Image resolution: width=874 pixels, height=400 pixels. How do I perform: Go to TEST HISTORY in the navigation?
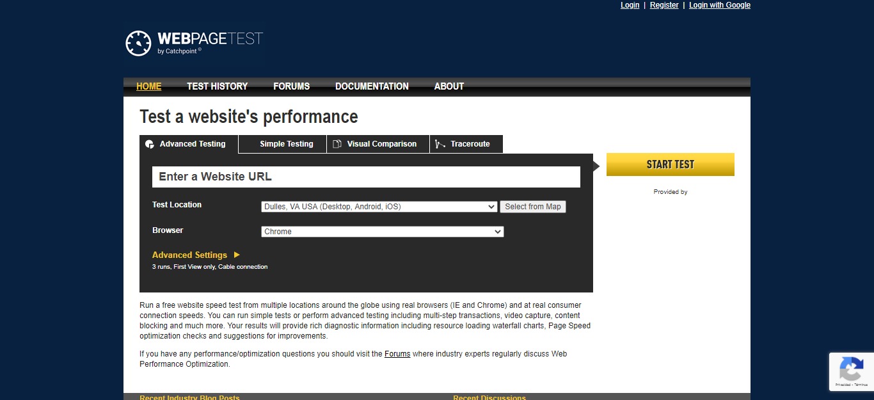[218, 86]
